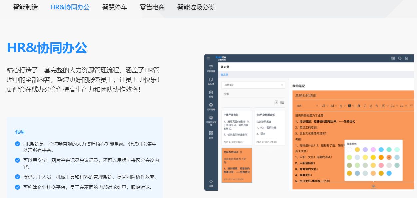The image size is (417, 198).
Task: Click the timestamp 2021-07-28 14:18:08
Action: click(x=266, y=142)
